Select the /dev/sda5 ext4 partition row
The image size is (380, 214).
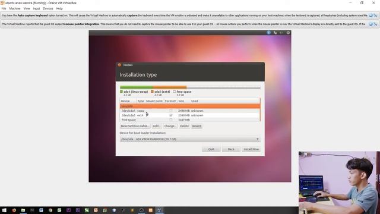[190, 115]
